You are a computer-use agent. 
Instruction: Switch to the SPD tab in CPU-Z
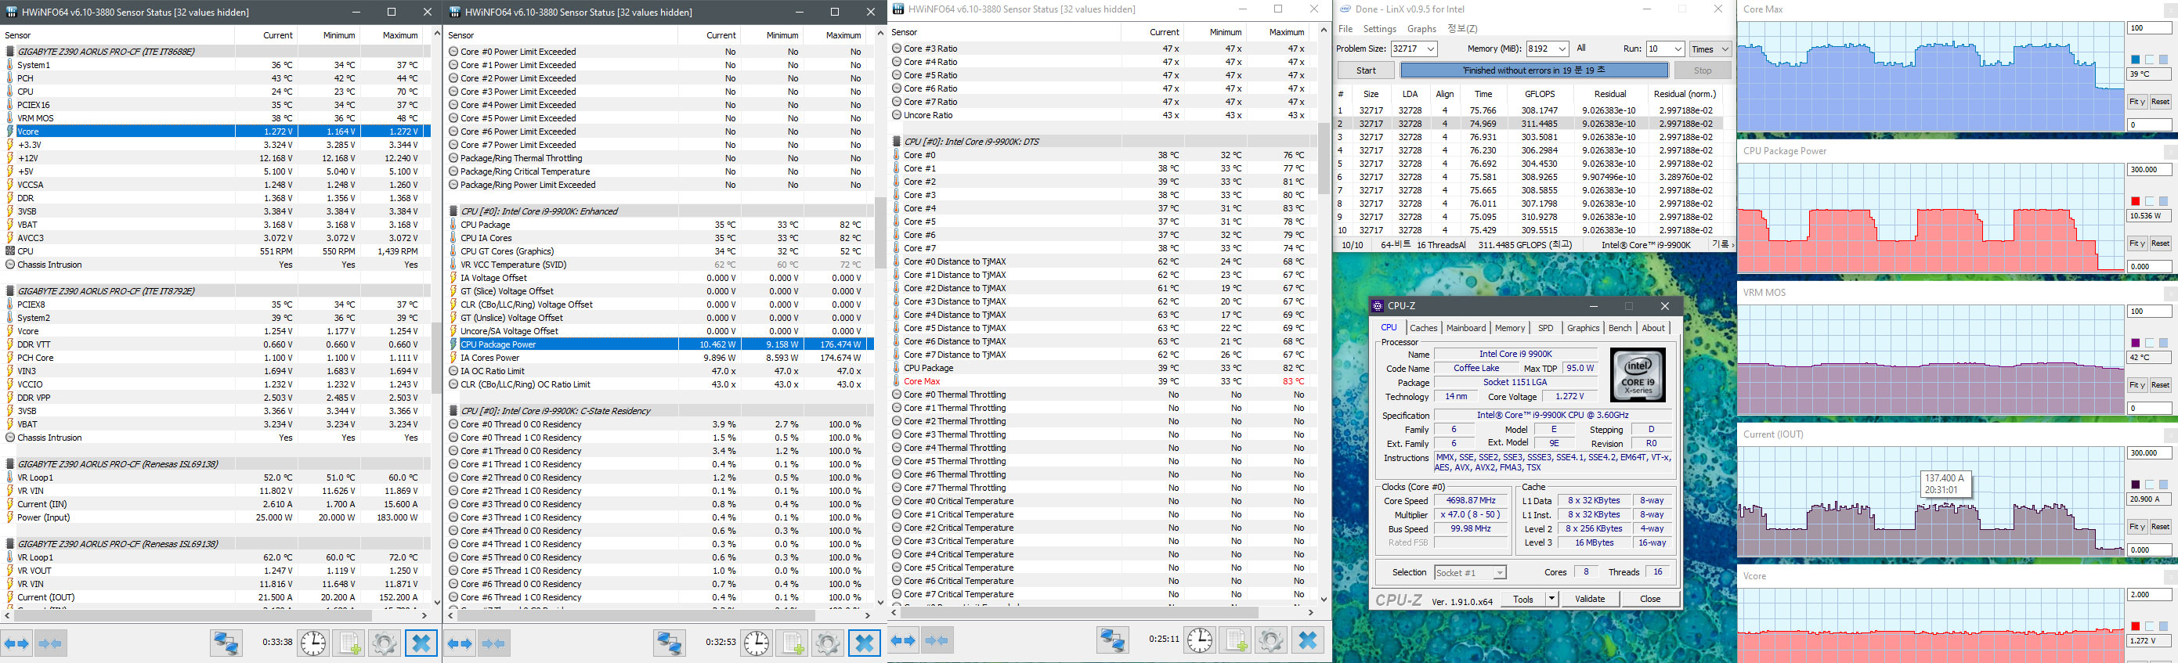[x=1545, y=328]
